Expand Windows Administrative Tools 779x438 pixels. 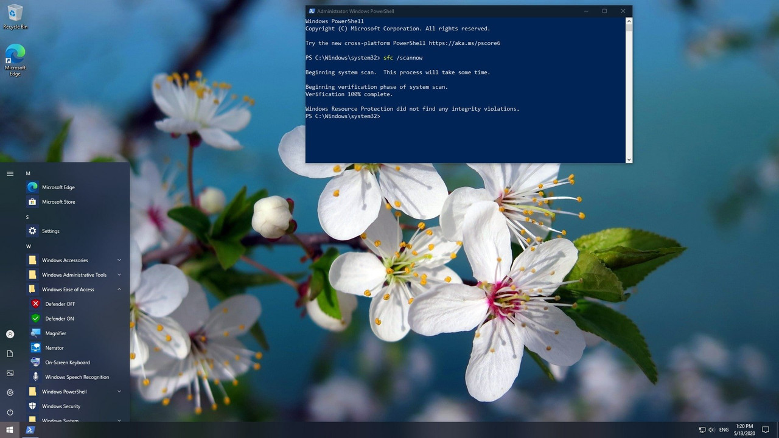(x=74, y=274)
